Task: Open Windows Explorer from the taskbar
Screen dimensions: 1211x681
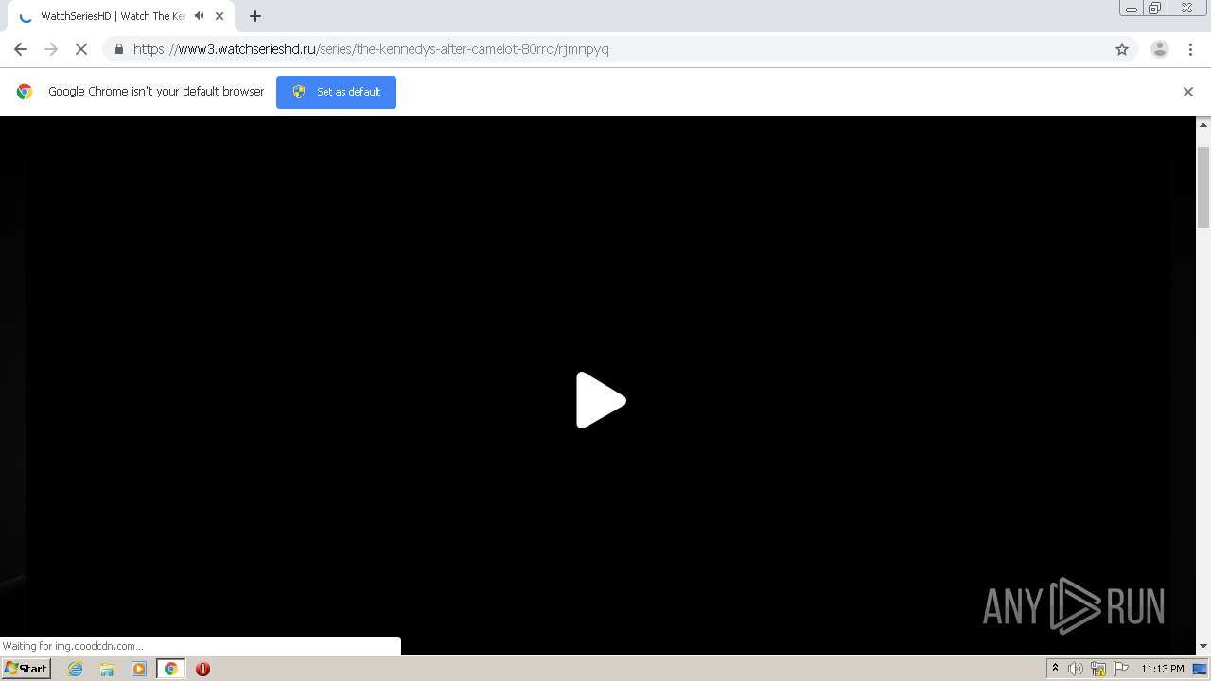Action: click(107, 669)
